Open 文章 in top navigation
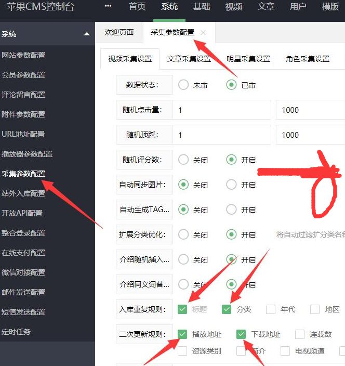The height and width of the screenshot is (366, 345). point(266,6)
